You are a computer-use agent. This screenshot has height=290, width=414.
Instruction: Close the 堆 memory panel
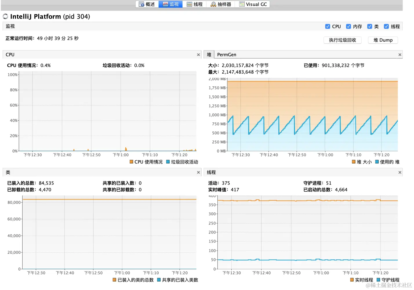point(400,55)
